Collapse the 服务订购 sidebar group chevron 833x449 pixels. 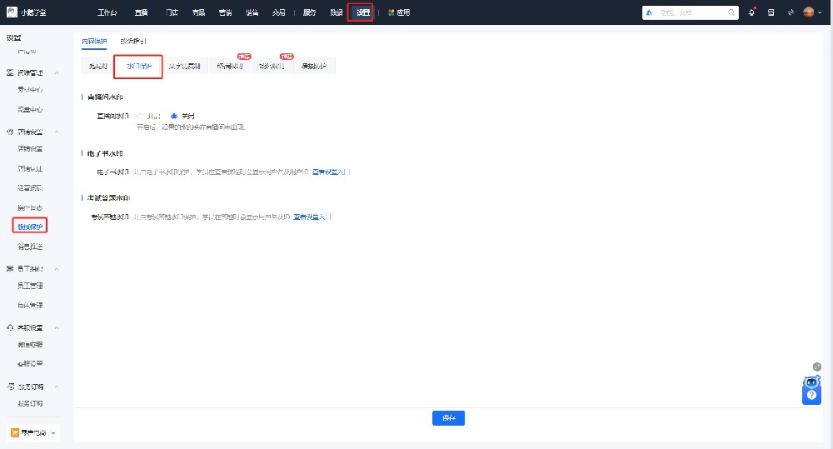click(57, 387)
